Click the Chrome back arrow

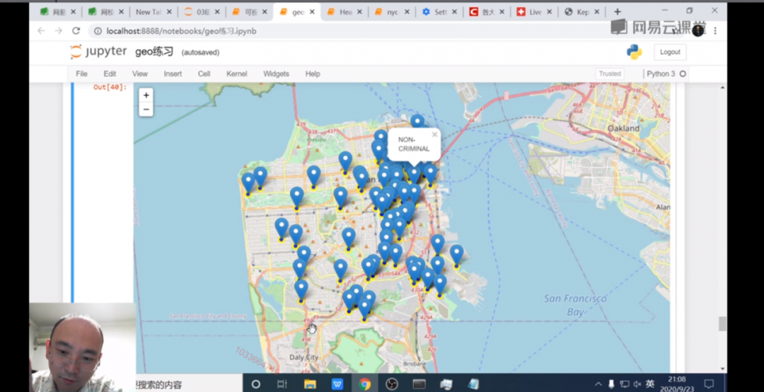41,31
